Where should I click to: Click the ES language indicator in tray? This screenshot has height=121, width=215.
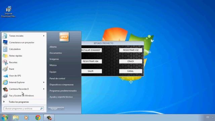[x=208, y=117]
